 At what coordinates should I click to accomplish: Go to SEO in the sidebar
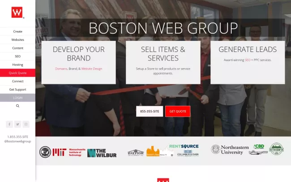click(x=17, y=56)
